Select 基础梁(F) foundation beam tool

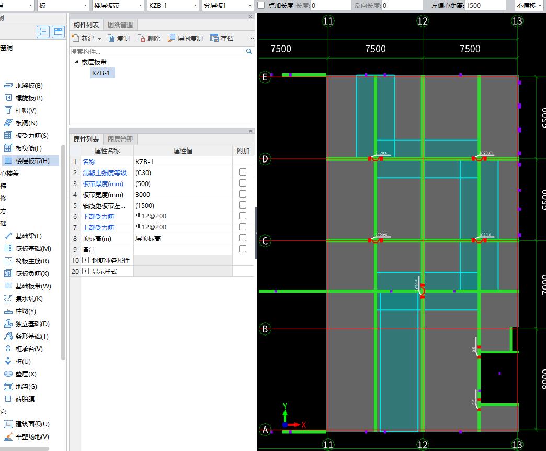click(x=23, y=236)
